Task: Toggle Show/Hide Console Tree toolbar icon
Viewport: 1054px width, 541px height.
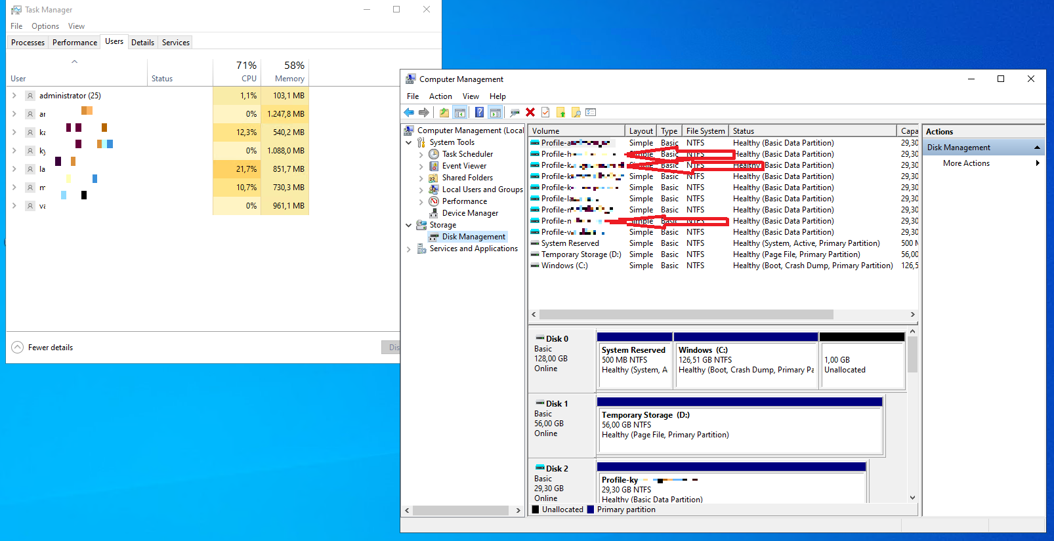Action: coord(460,113)
